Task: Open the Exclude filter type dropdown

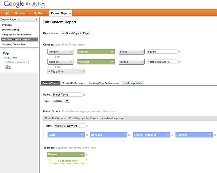Action: click(60, 62)
